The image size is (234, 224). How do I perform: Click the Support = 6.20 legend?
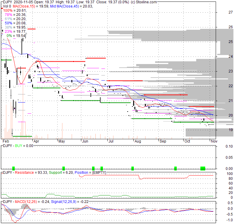coord(61,173)
